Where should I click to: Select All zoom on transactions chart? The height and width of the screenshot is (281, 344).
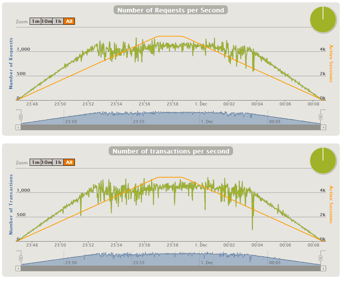69,162
